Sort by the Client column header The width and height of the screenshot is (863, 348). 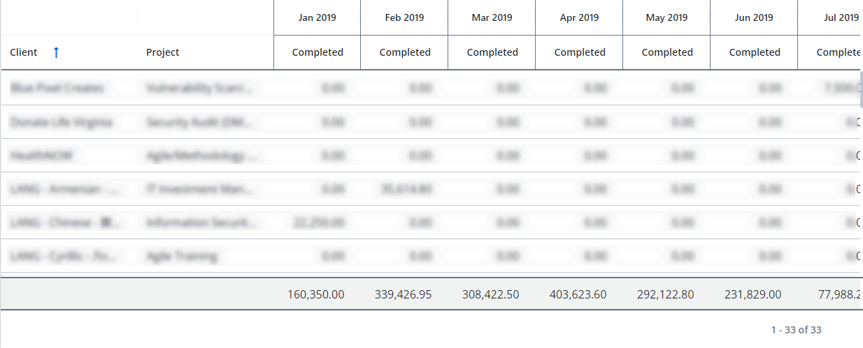click(x=24, y=52)
